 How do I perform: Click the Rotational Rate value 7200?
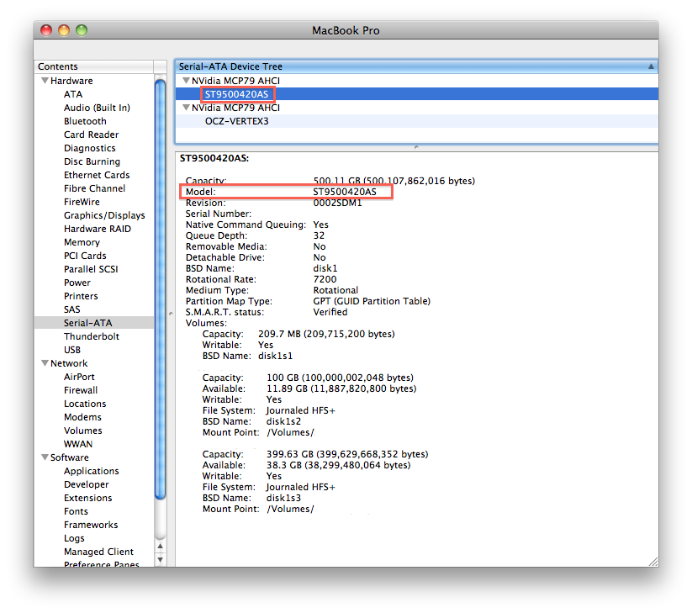[x=325, y=279]
